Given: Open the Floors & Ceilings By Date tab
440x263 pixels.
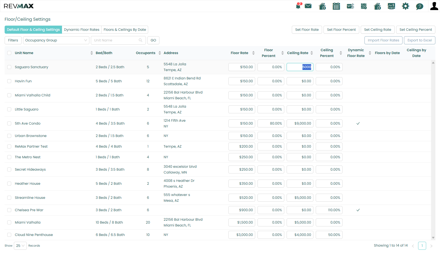Looking at the screenshot, I should pos(125,30).
